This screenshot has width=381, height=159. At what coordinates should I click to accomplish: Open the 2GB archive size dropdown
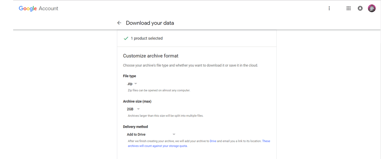click(133, 109)
